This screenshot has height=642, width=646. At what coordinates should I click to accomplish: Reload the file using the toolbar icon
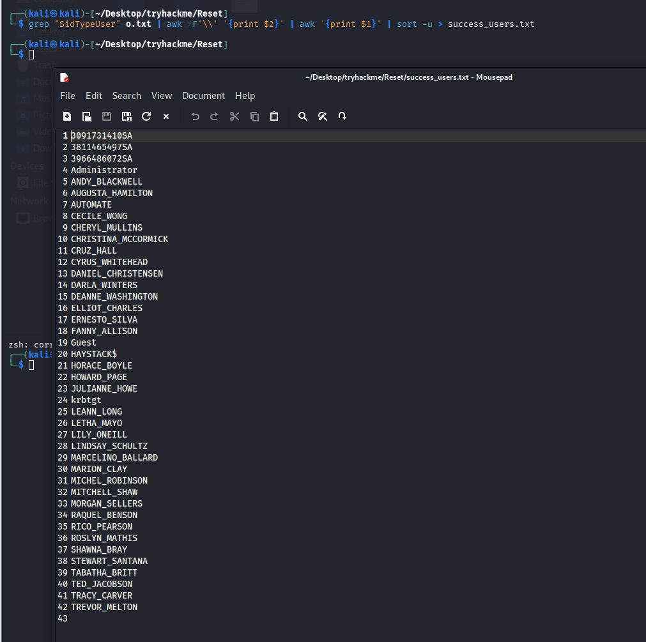tap(146, 116)
